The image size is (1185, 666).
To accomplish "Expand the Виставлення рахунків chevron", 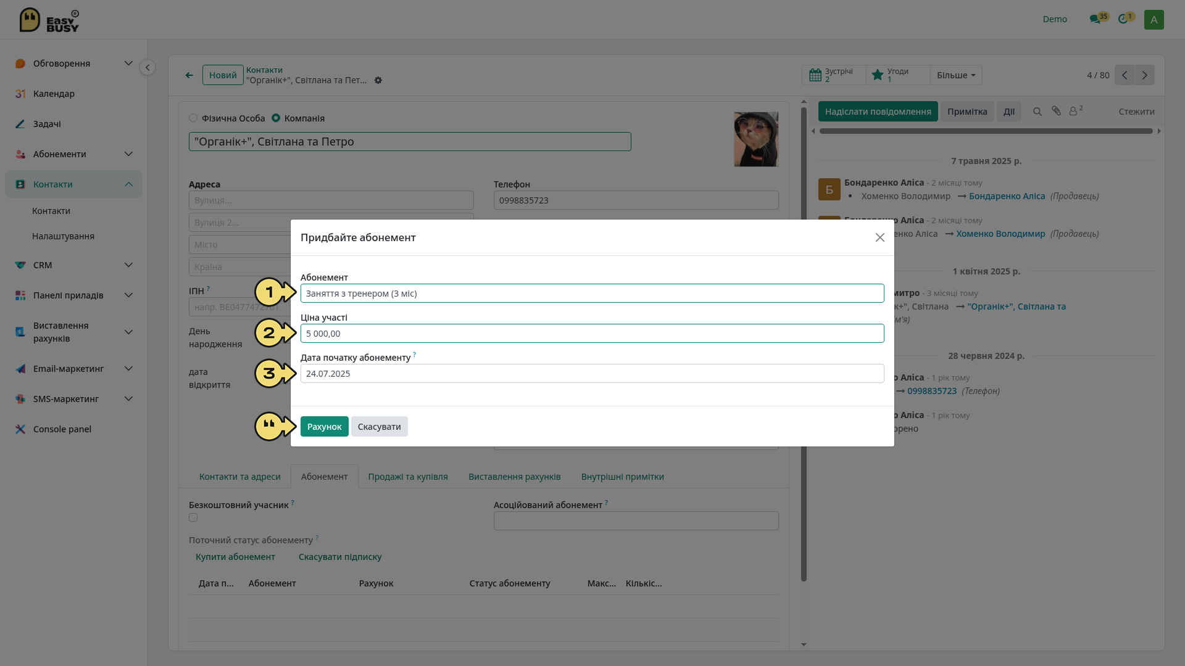I will click(x=128, y=332).
